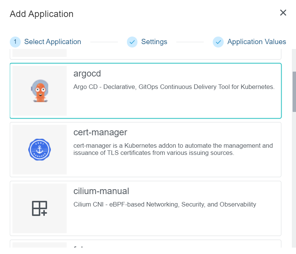Viewport: 296px width, 254px height.
Task: Select the partially visible card below cilium-manual
Action: click(x=145, y=244)
